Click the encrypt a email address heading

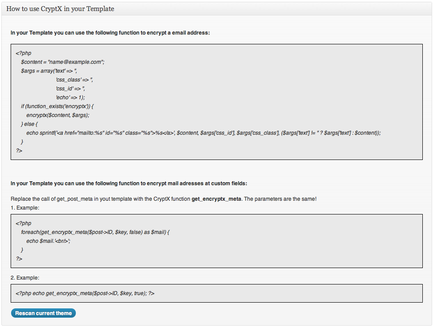coord(110,33)
